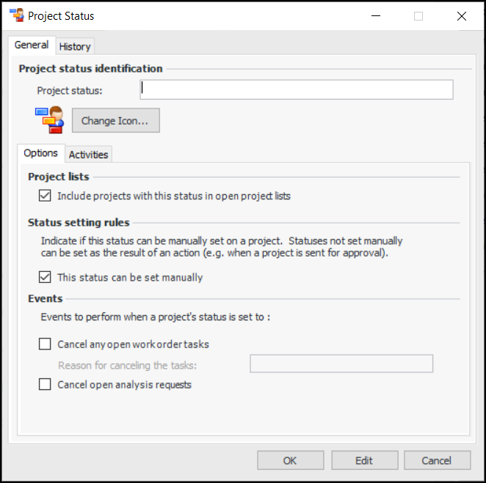Switch to the Activities sub-tab
This screenshot has width=486, height=483.
click(89, 154)
